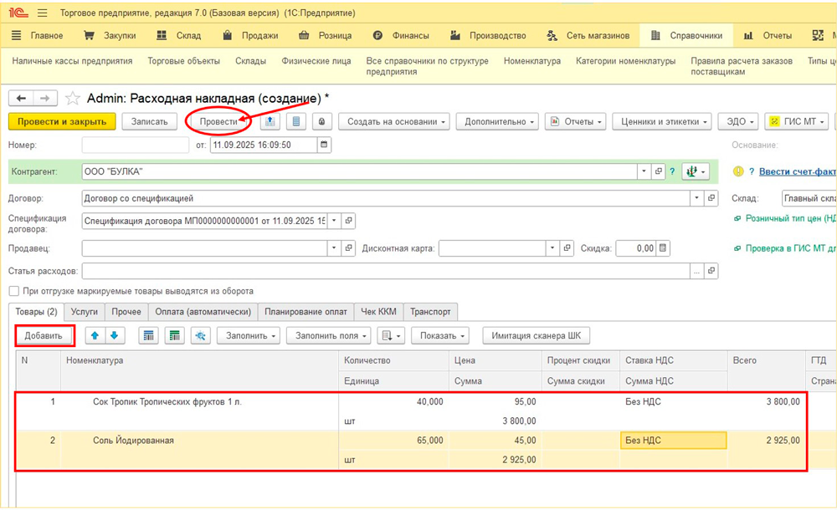The width and height of the screenshot is (837, 510).
Task: Enable checkbox for marked goods withdrawn from circulation
Action: pyautogui.click(x=13, y=291)
